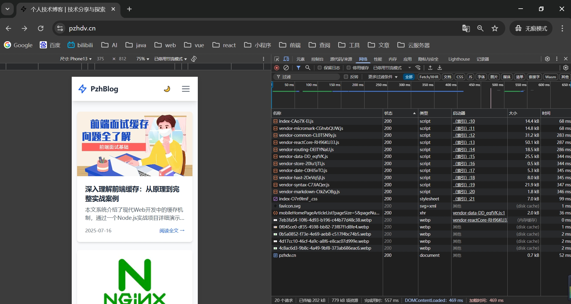Rotate the device viewport orientation
The image size is (571, 304).
coord(194,59)
